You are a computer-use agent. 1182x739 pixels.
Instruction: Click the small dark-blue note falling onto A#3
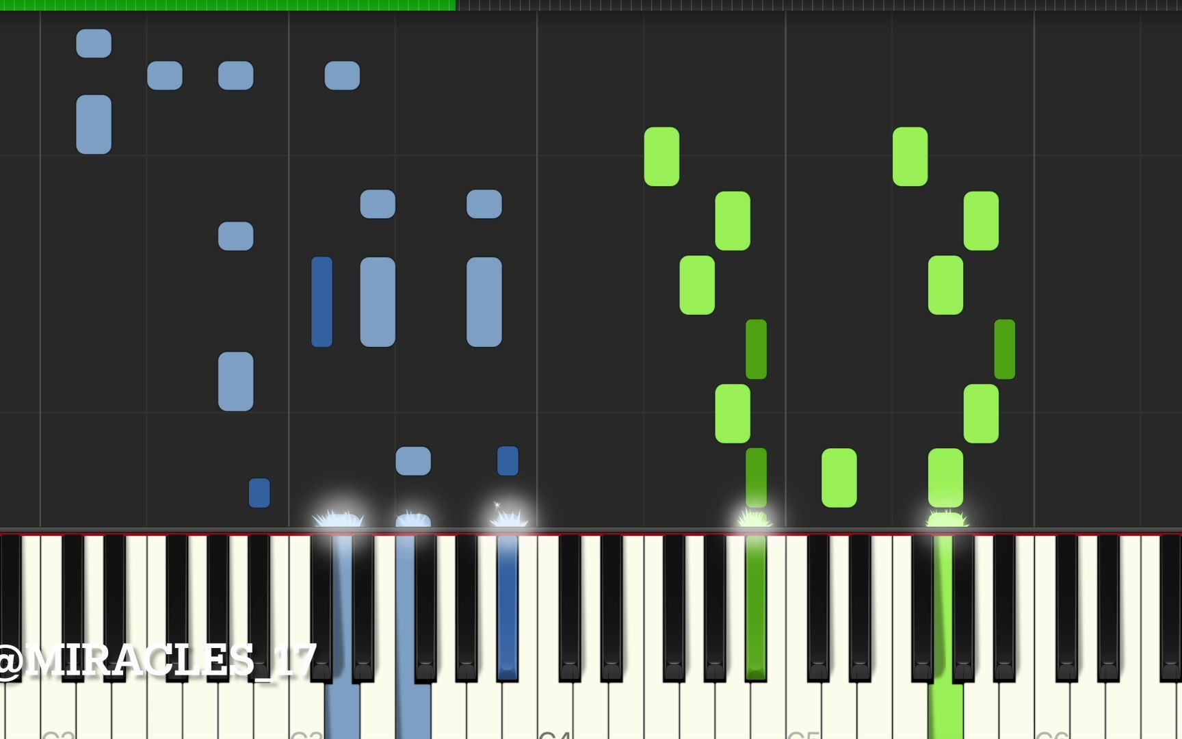[x=508, y=461]
